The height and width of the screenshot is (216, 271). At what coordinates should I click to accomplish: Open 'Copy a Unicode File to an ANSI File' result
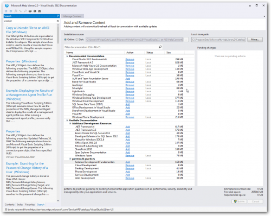[x=28, y=30]
